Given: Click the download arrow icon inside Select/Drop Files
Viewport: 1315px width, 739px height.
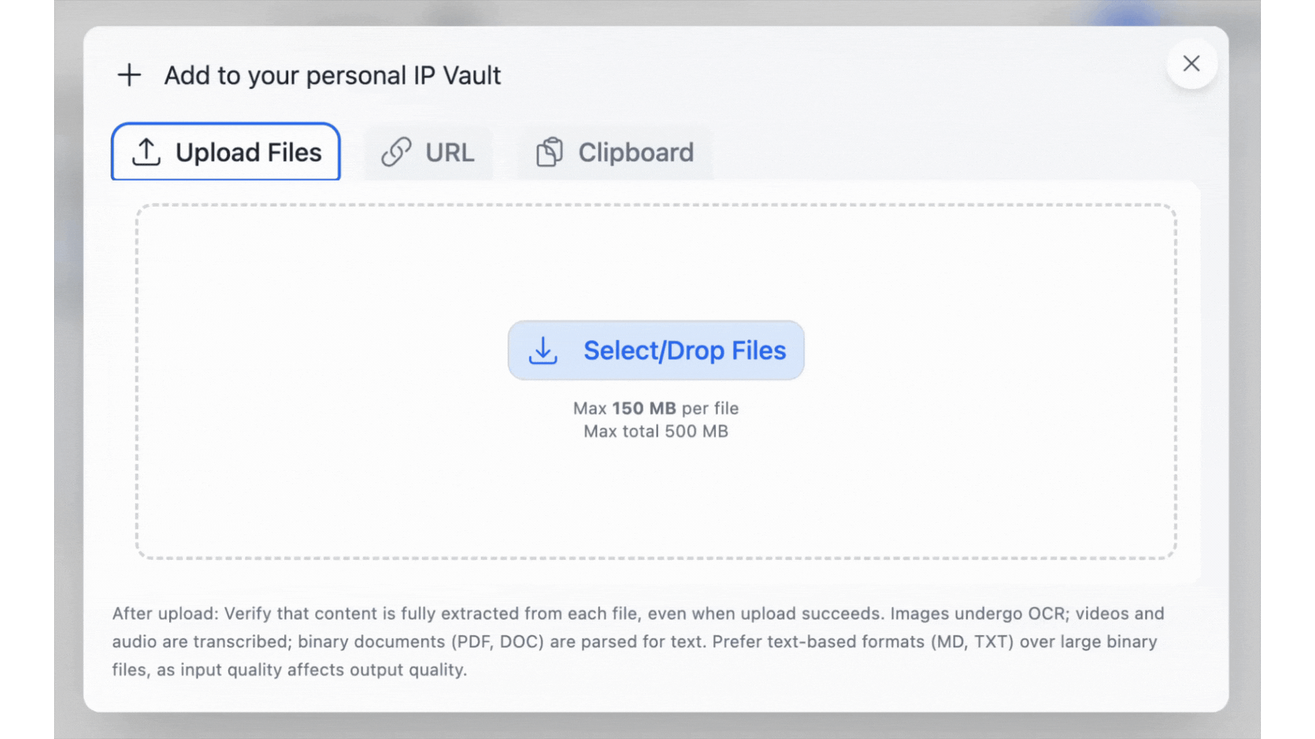Looking at the screenshot, I should (543, 350).
